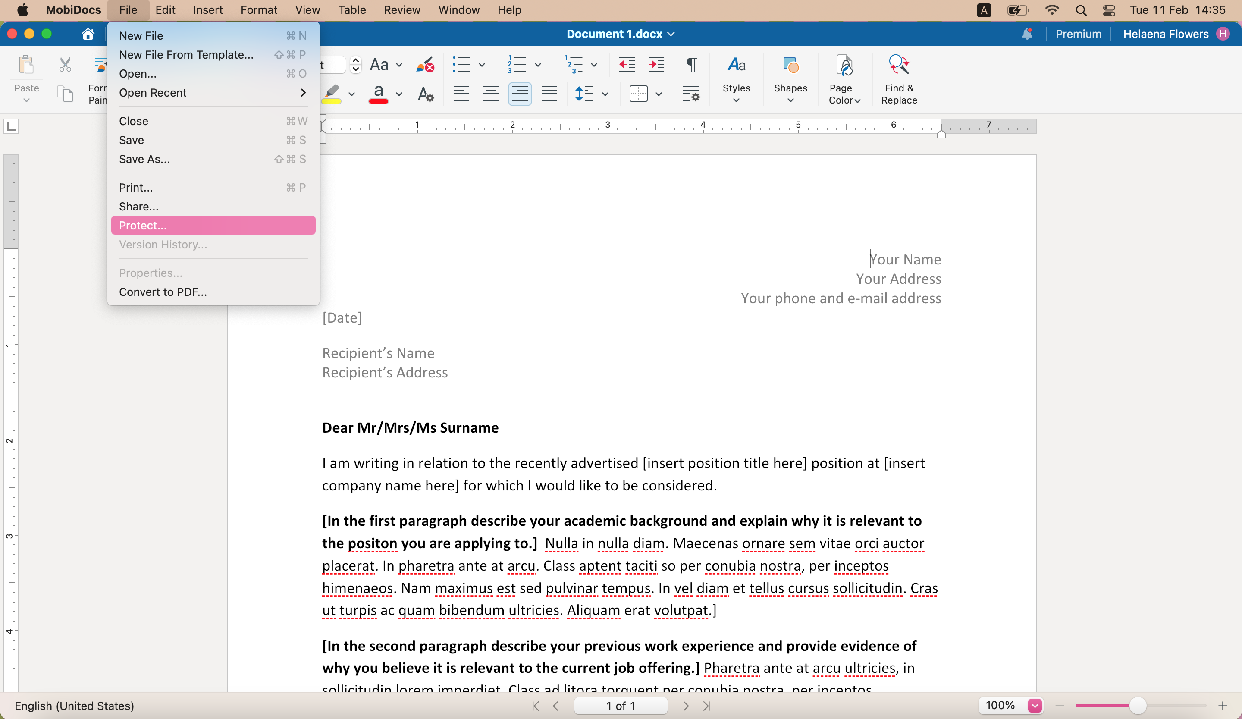Select New File From Template...
Image resolution: width=1242 pixels, height=719 pixels.
[213, 55]
